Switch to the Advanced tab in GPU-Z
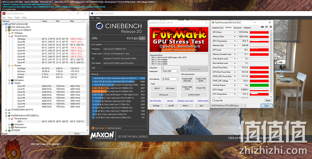The width and height of the screenshot is (312, 159). tap(237, 28)
